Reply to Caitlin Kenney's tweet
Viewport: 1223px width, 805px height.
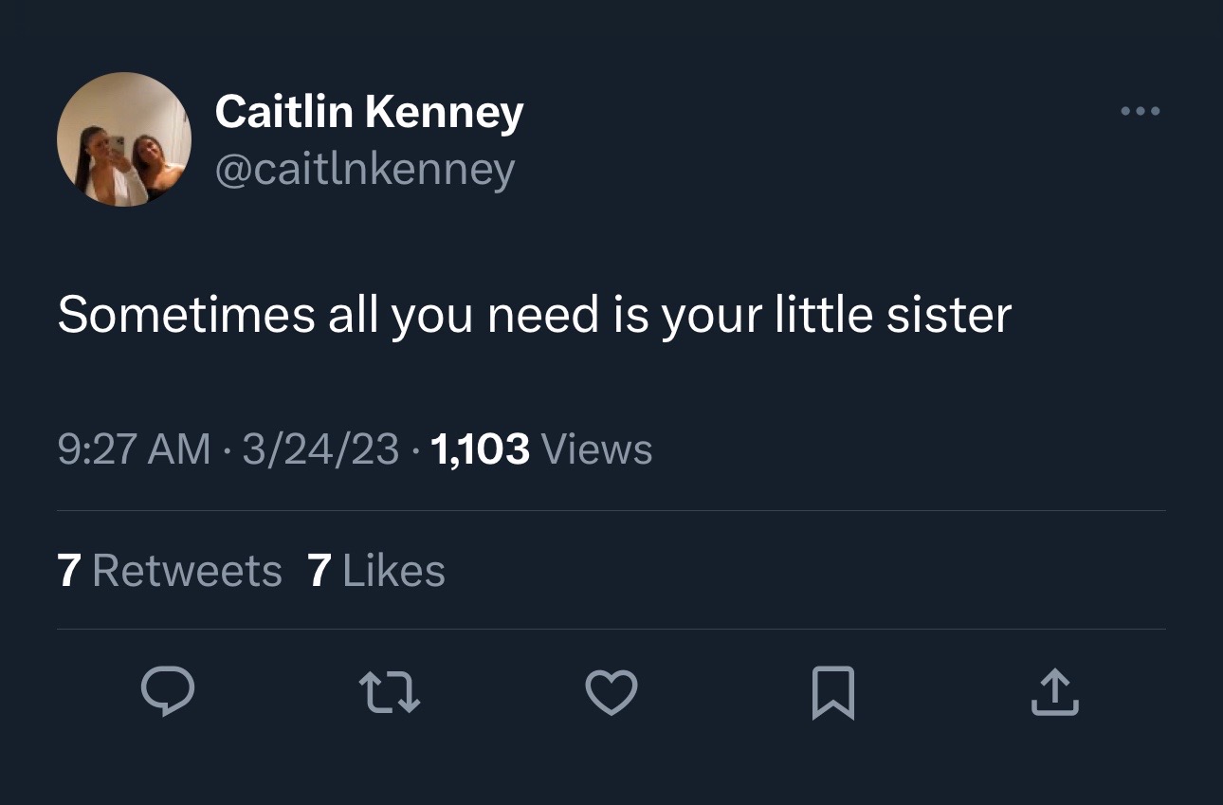pyautogui.click(x=169, y=690)
